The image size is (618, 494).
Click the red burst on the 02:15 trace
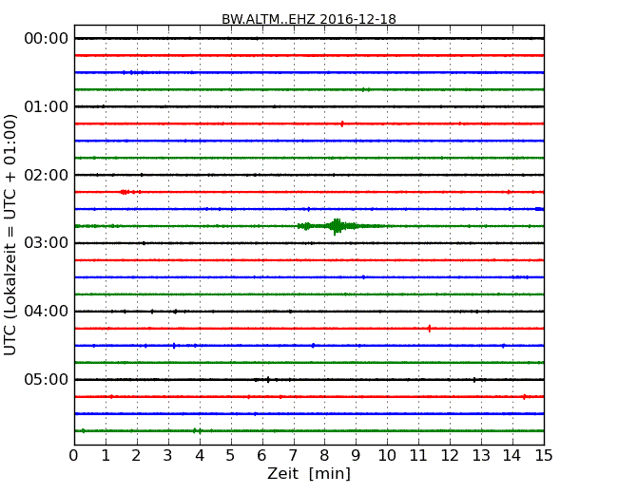click(126, 192)
